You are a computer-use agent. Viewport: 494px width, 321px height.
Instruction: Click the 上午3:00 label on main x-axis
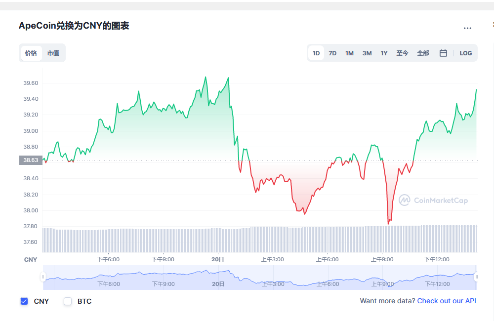[x=273, y=259]
